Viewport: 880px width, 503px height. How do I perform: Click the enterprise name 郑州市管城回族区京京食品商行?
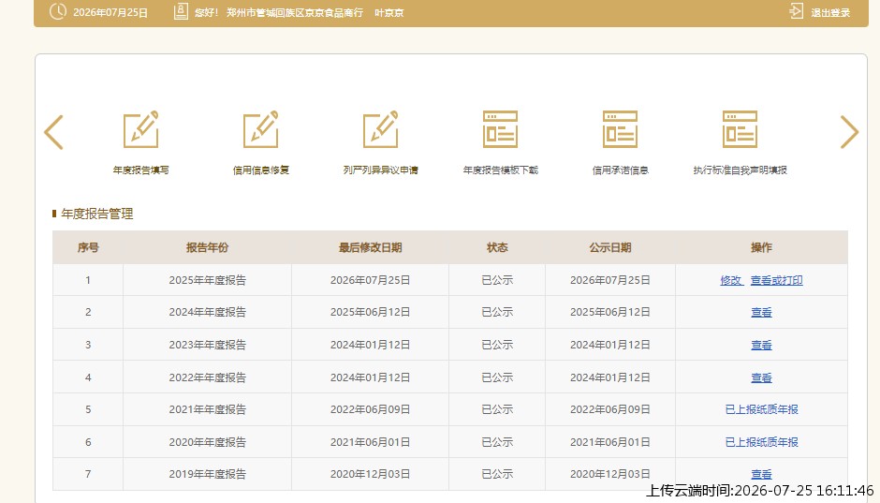pyautogui.click(x=295, y=12)
